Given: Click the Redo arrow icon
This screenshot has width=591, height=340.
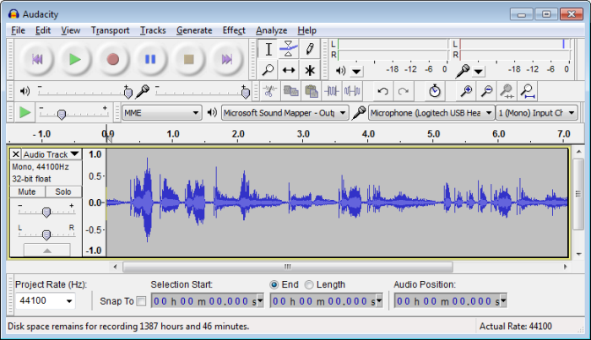Looking at the screenshot, I should [404, 91].
